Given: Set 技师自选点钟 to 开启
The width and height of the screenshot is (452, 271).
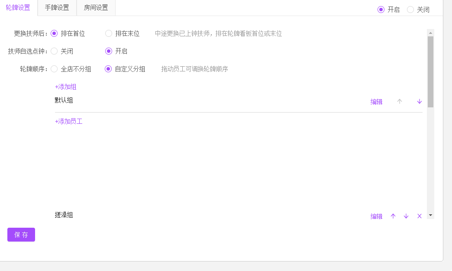Looking at the screenshot, I should pyautogui.click(x=109, y=51).
